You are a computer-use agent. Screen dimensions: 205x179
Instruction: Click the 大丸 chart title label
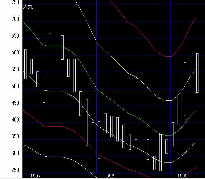pyautogui.click(x=28, y=7)
